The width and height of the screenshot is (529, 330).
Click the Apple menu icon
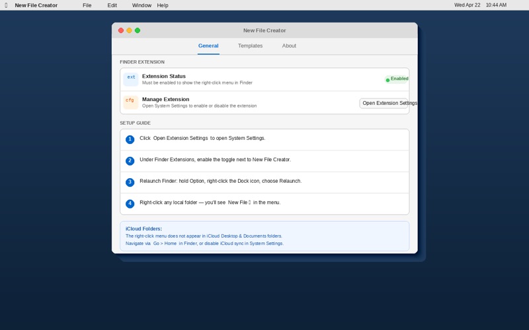click(x=6, y=5)
